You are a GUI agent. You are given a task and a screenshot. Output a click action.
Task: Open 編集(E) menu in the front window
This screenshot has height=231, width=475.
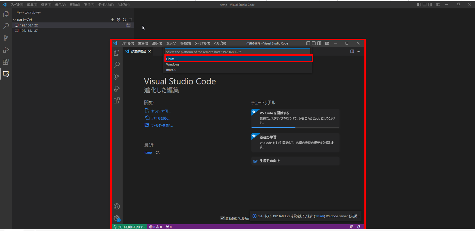(x=143, y=43)
